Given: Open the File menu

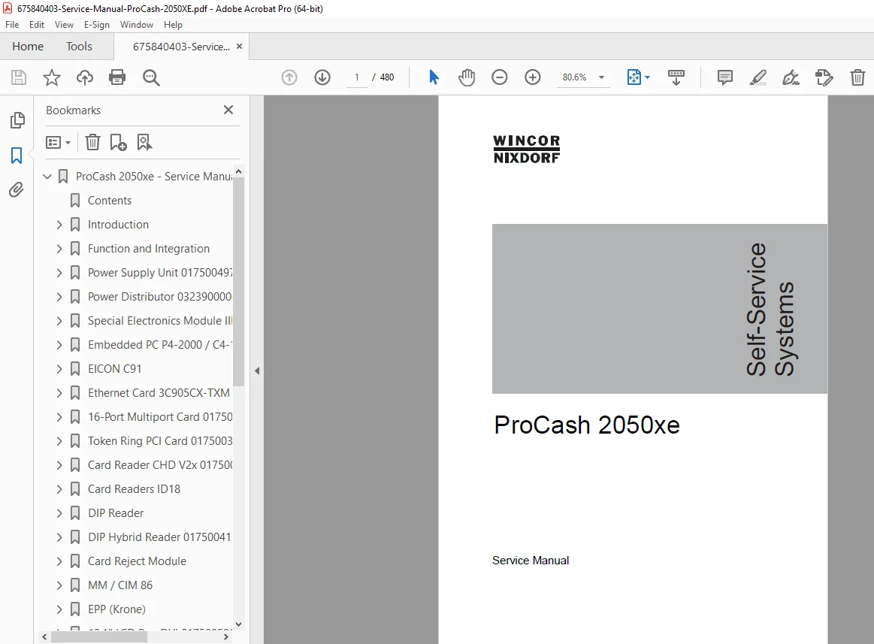Looking at the screenshot, I should [x=12, y=25].
